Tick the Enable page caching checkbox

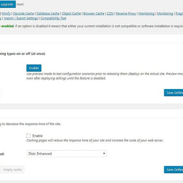coord(29,136)
